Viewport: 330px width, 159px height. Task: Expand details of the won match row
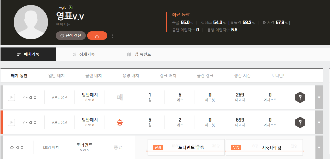319,122
